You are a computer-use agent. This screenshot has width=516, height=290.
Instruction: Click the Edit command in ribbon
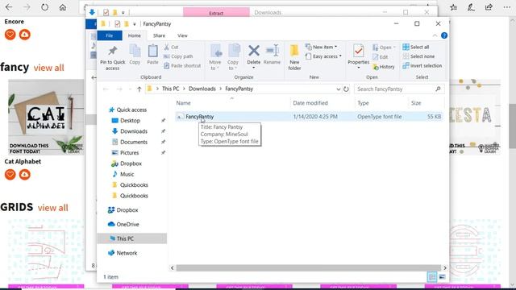coord(381,57)
